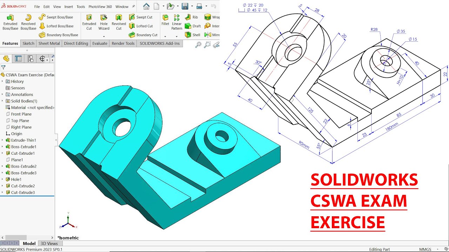Activate the Extruded Cut tool

(x=89, y=22)
